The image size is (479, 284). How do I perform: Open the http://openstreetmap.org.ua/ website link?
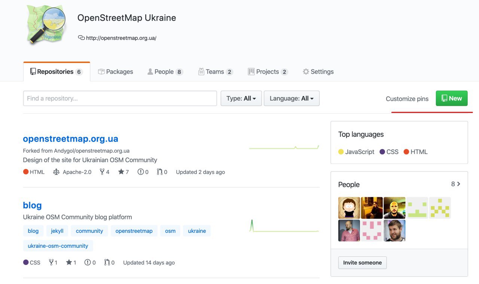pos(121,38)
